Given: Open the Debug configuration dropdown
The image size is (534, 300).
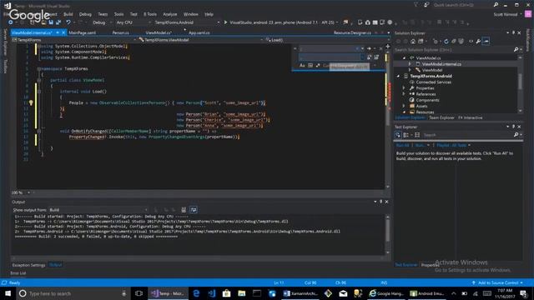Looking at the screenshot, I should (102, 22).
